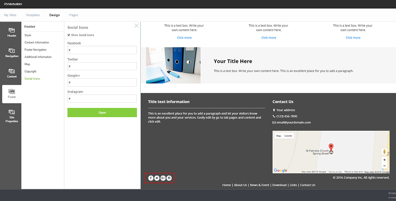Switch to the Templates tab
Image resolution: width=396 pixels, height=201 pixels.
[x=33, y=15]
